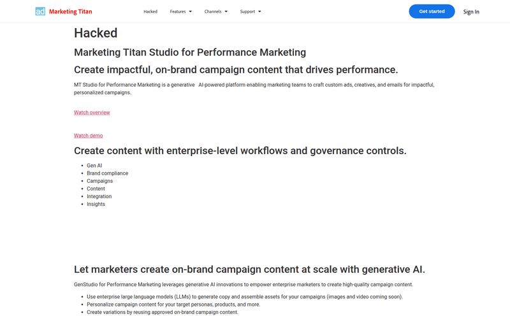Click the caret next to Support
Screen dimensions: 510x316
point(259,11)
